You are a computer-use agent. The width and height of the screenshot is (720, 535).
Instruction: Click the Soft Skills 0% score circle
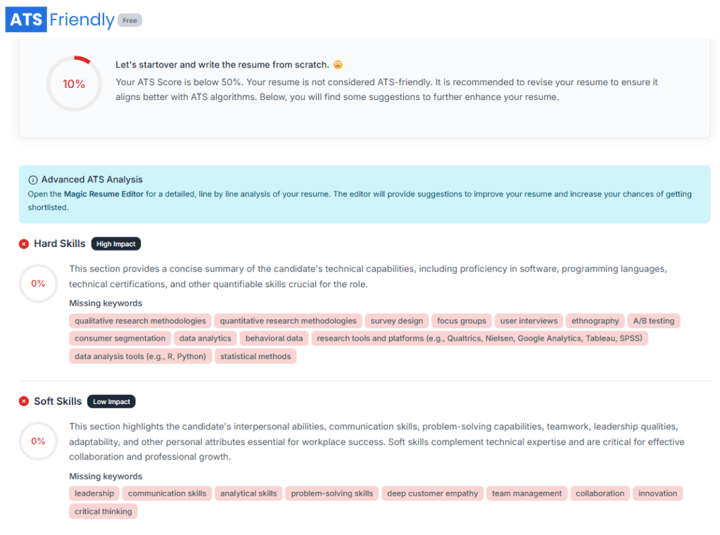tap(38, 441)
